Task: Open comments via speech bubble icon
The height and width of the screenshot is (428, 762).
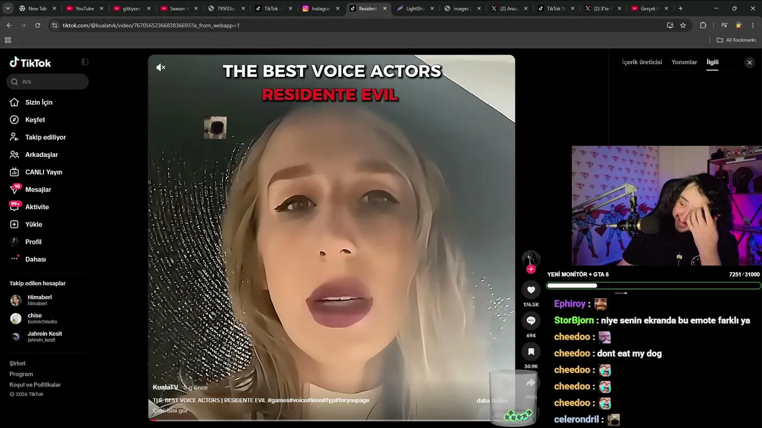Action: [x=531, y=321]
